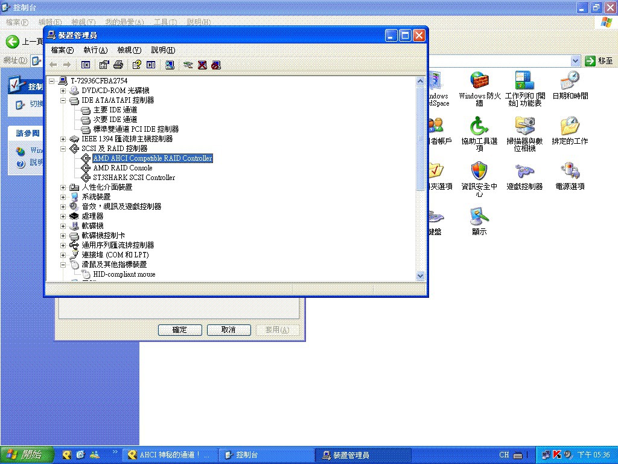Viewport: 618px width, 464px height.
Task: Open Properties via toolbar icon
Action: pyautogui.click(x=104, y=65)
